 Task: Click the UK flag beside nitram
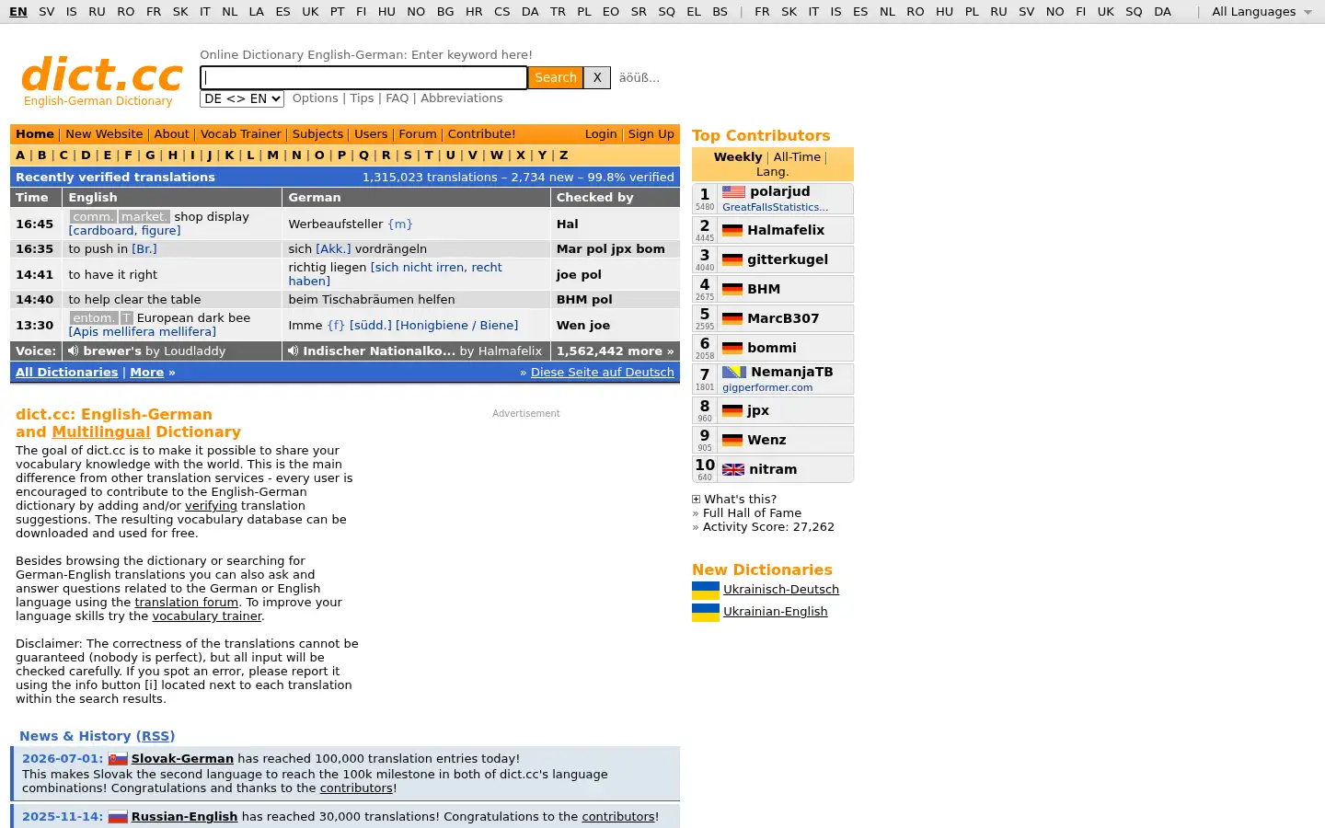[733, 469]
